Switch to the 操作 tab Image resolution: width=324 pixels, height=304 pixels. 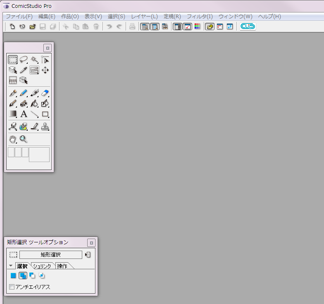(x=62, y=266)
